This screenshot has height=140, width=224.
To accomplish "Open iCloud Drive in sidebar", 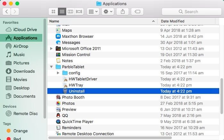I will pos(21,29).
